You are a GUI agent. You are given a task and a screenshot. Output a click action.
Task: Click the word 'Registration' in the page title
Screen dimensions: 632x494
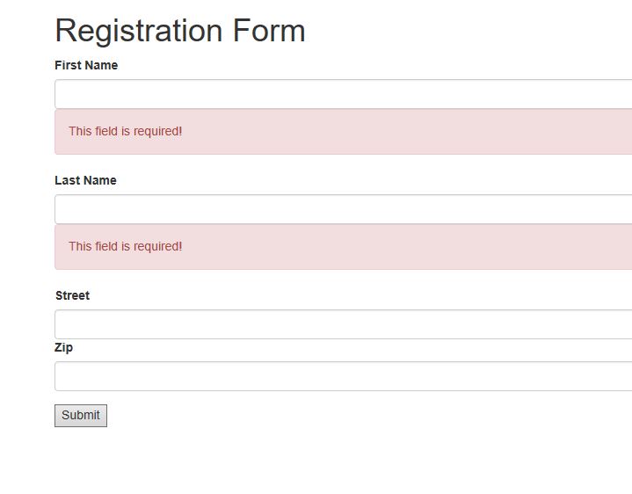[139, 31]
